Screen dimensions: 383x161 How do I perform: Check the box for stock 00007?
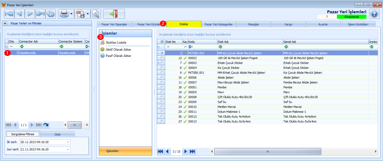pos(162,82)
